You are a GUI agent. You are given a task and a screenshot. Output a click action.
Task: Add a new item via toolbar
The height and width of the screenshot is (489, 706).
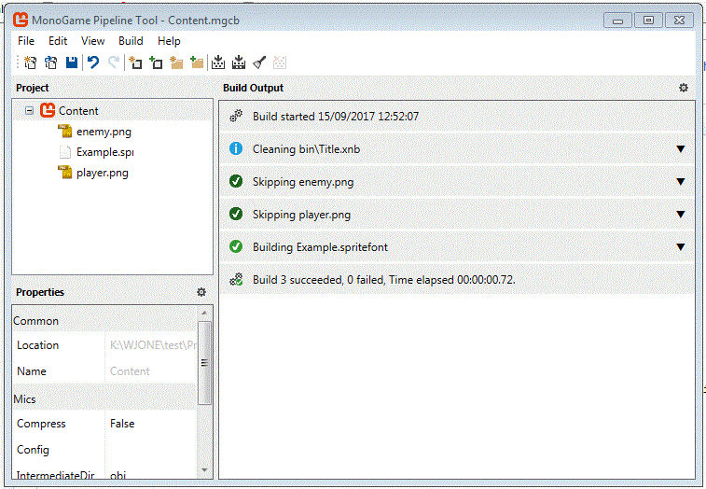point(135,63)
